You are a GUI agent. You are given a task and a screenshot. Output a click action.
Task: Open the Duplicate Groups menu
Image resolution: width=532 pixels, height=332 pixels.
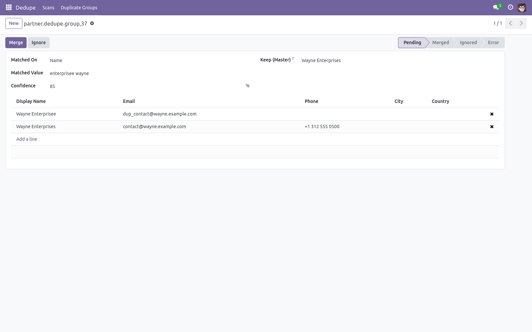tap(79, 7)
